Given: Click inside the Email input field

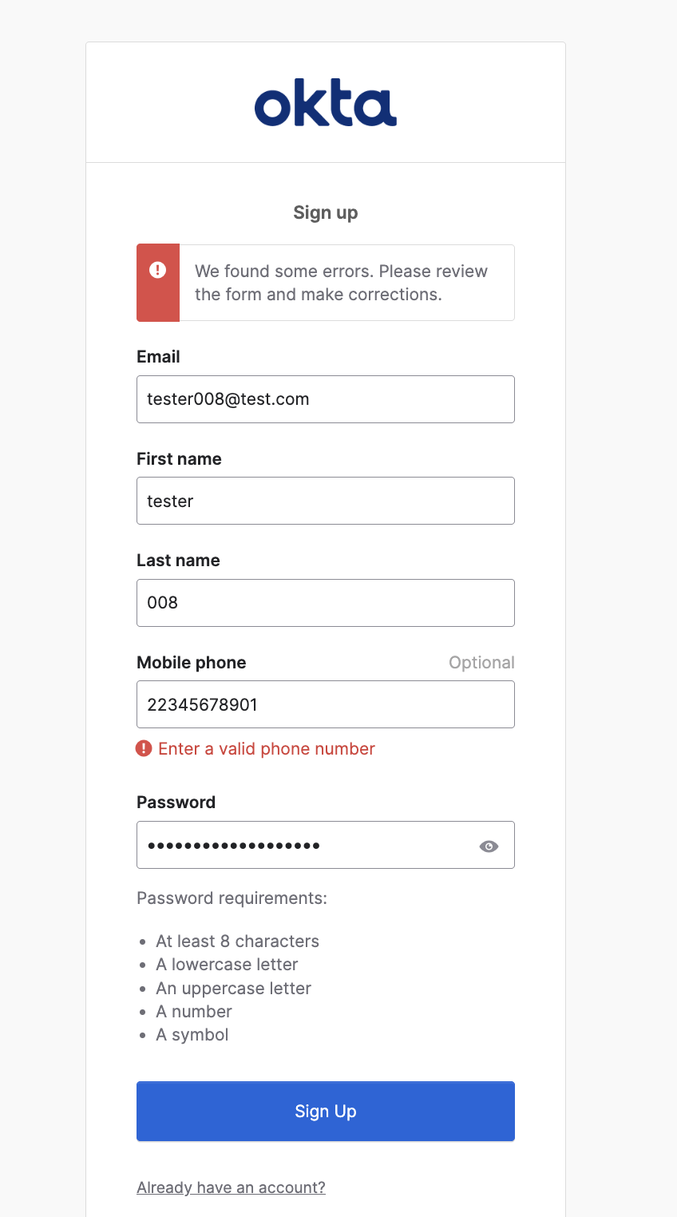Looking at the screenshot, I should coord(325,398).
